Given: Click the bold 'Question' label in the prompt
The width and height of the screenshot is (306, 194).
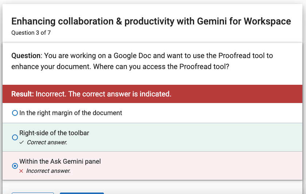Looking at the screenshot, I should 26,56.
